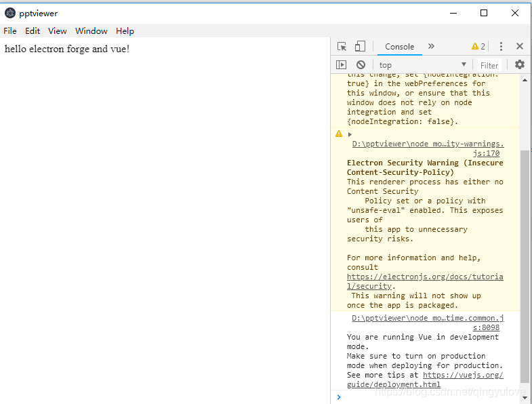The width and height of the screenshot is (532, 404).
Task: Open the DevTools three-dot menu
Action: 501,46
